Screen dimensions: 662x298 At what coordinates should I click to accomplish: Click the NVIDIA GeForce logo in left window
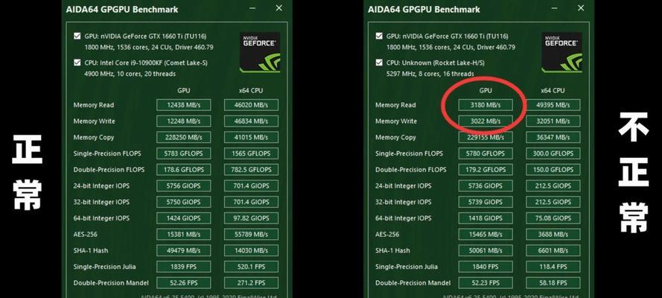click(260, 52)
